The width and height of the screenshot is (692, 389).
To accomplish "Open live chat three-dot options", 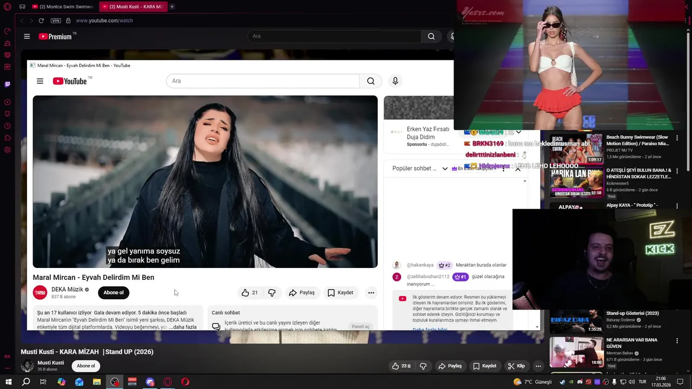I will pyautogui.click(x=503, y=169).
